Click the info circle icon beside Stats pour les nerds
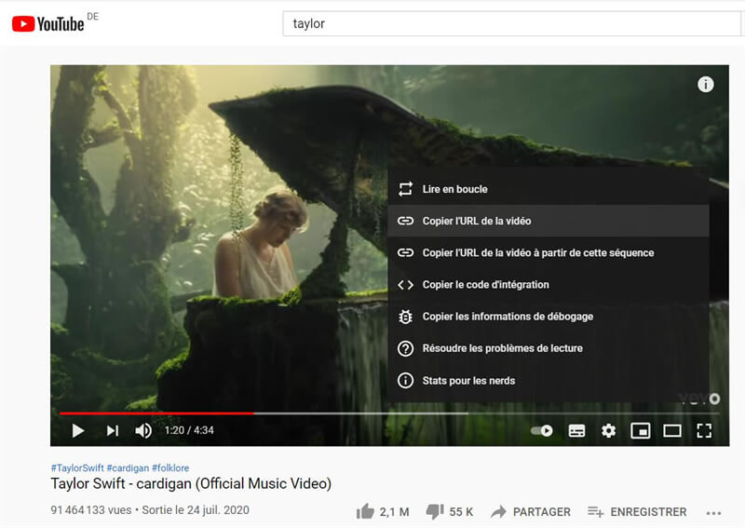This screenshot has height=528, width=745. tap(405, 381)
